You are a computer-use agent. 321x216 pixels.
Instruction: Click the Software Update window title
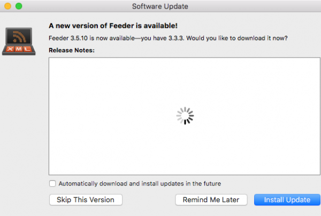click(x=160, y=6)
